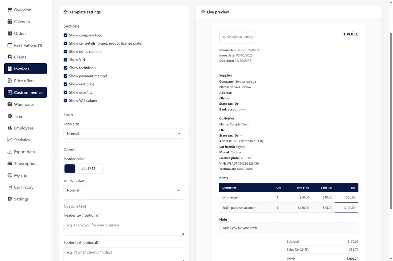Click the Settings gear icon
The height and width of the screenshot is (261, 393).
[10, 199]
